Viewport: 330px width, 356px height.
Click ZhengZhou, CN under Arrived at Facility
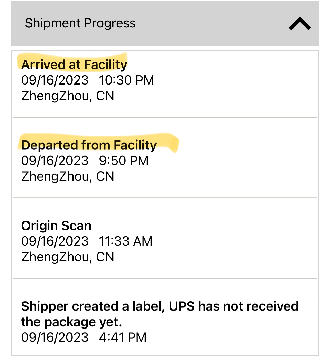tap(68, 96)
